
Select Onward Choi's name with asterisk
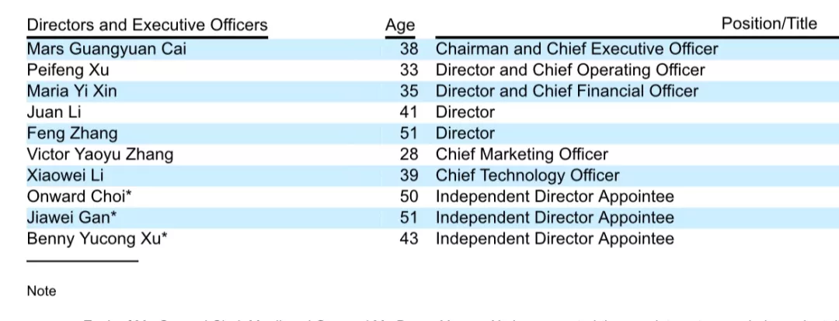coord(79,196)
